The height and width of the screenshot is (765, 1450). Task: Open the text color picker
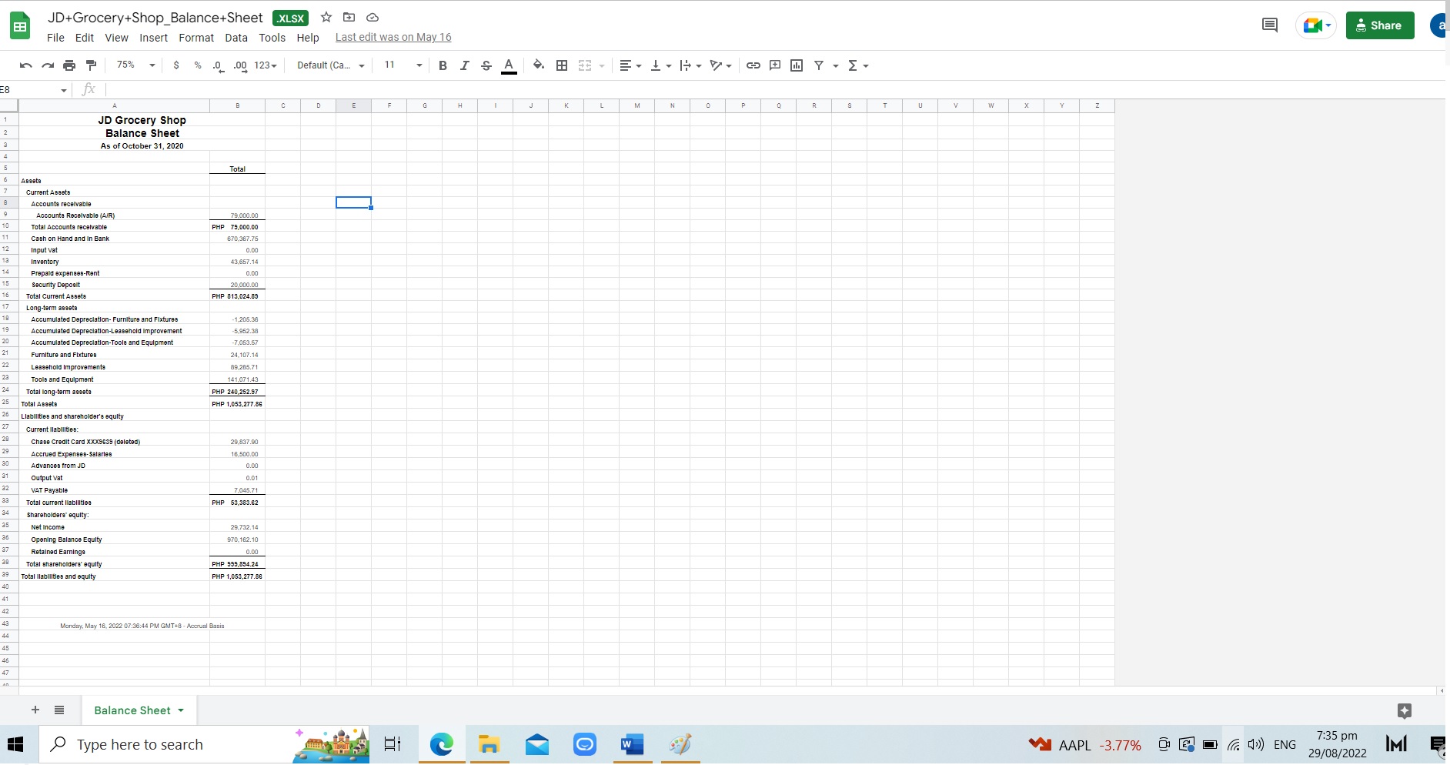tap(509, 65)
